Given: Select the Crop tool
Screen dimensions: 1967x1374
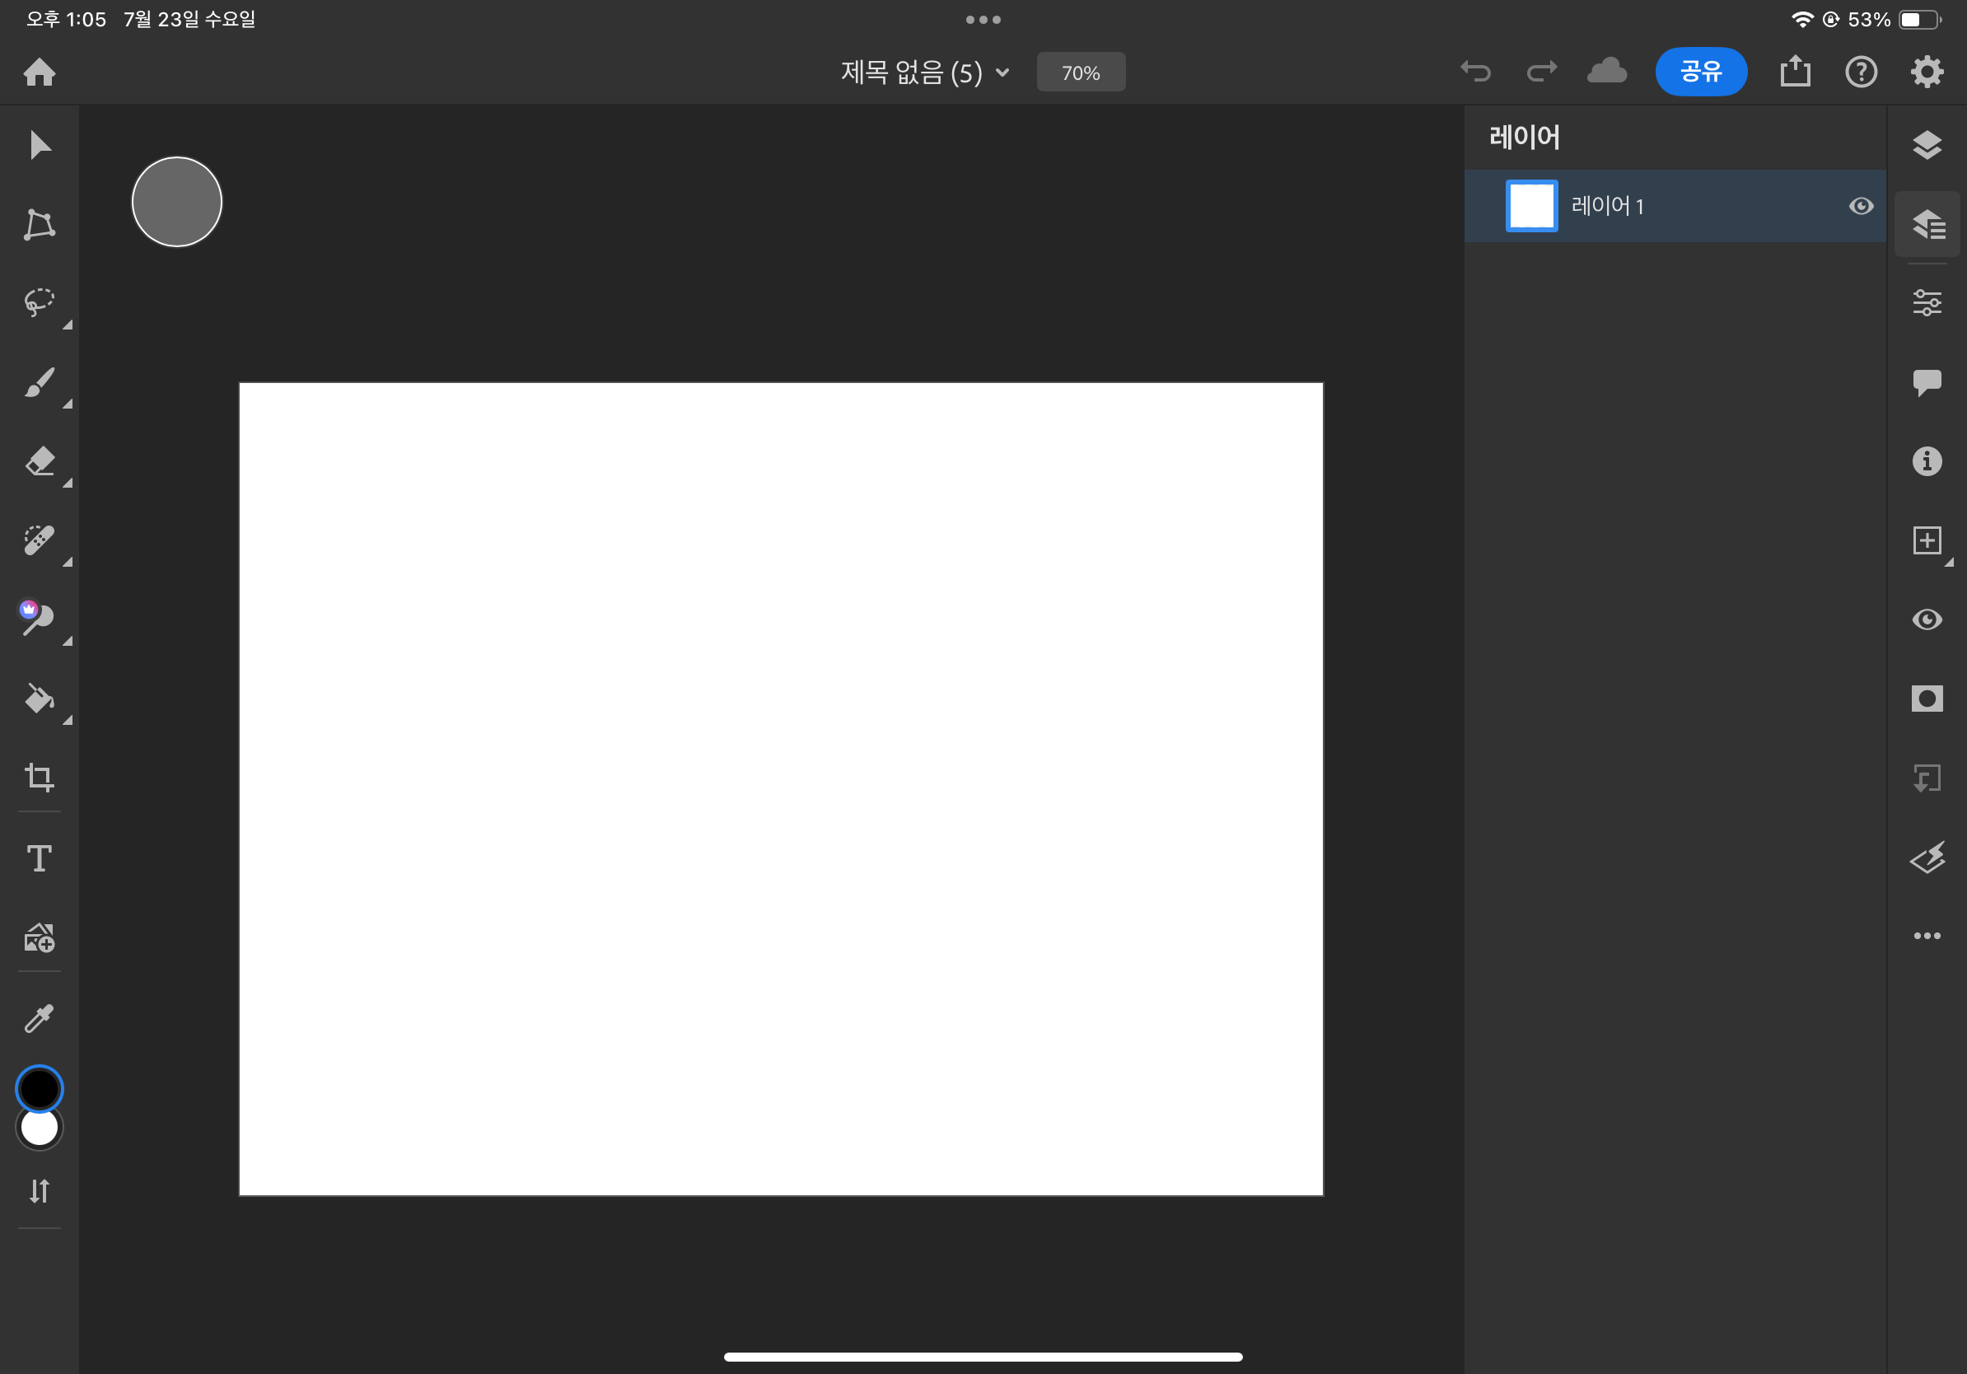Looking at the screenshot, I should click(x=40, y=777).
